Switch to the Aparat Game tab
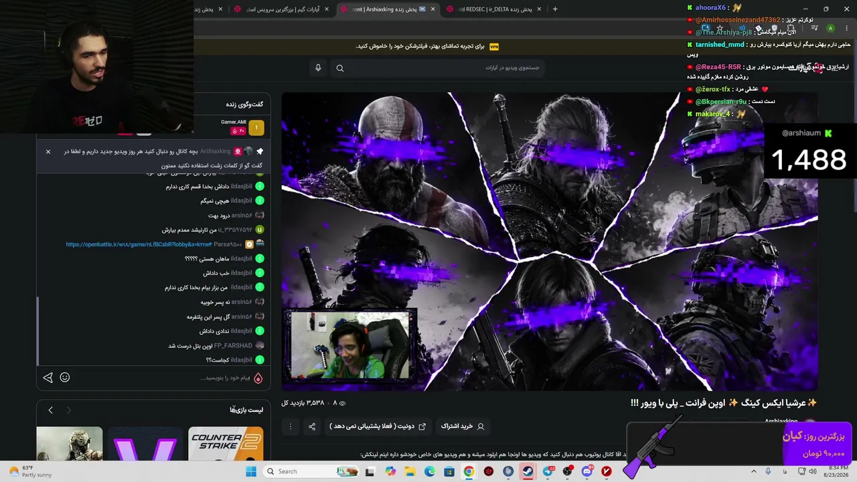Image resolution: width=857 pixels, height=482 pixels. [x=281, y=9]
